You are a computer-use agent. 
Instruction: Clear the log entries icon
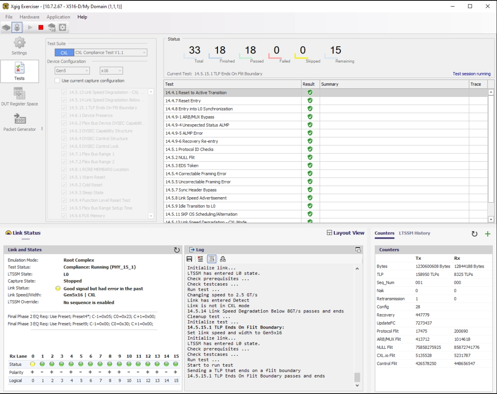tap(200, 259)
